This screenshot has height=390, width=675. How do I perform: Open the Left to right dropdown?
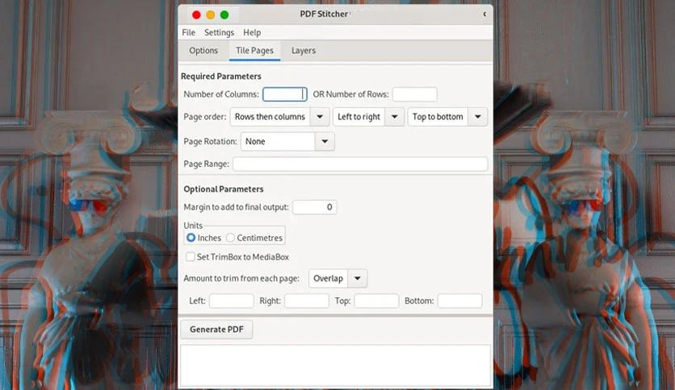point(368,117)
